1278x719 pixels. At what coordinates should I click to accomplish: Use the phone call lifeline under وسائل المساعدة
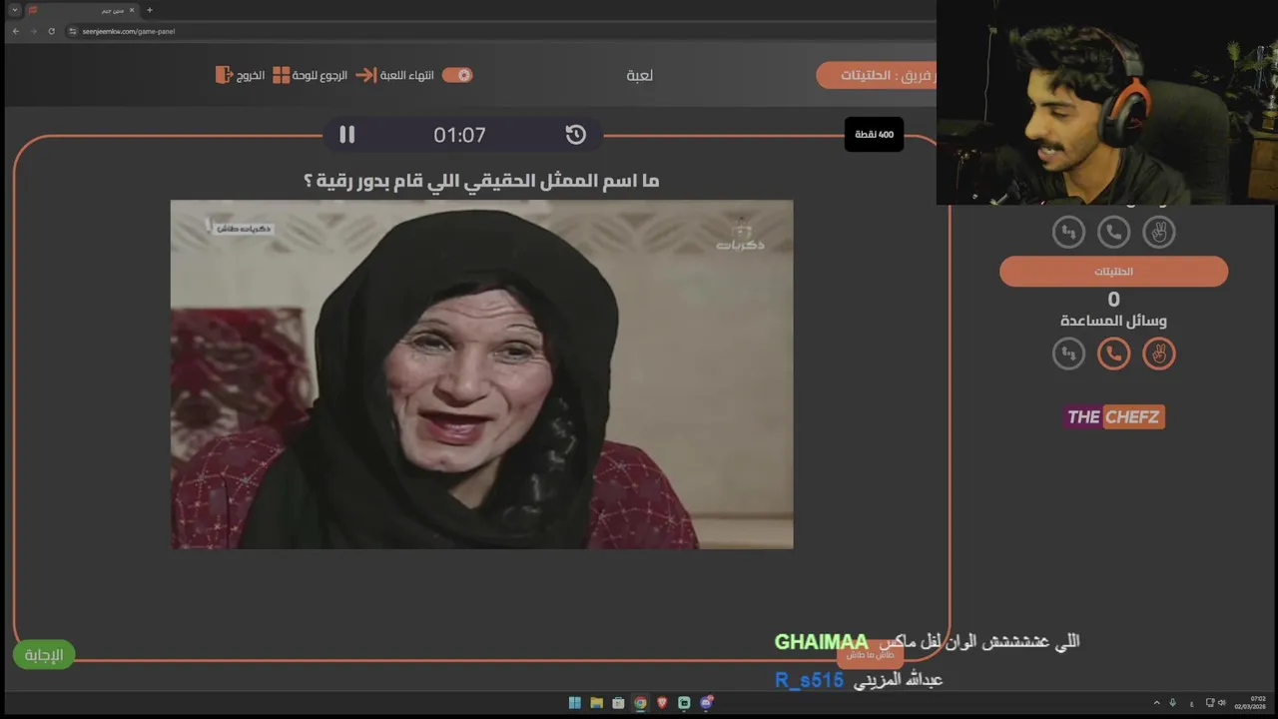(x=1113, y=354)
